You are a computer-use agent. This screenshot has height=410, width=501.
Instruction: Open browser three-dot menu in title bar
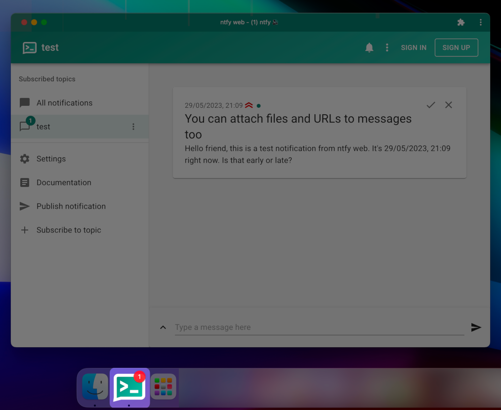point(481,22)
